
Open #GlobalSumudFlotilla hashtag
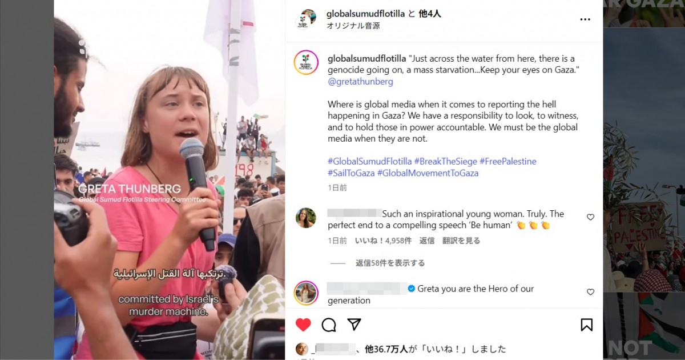pyautogui.click(x=369, y=161)
